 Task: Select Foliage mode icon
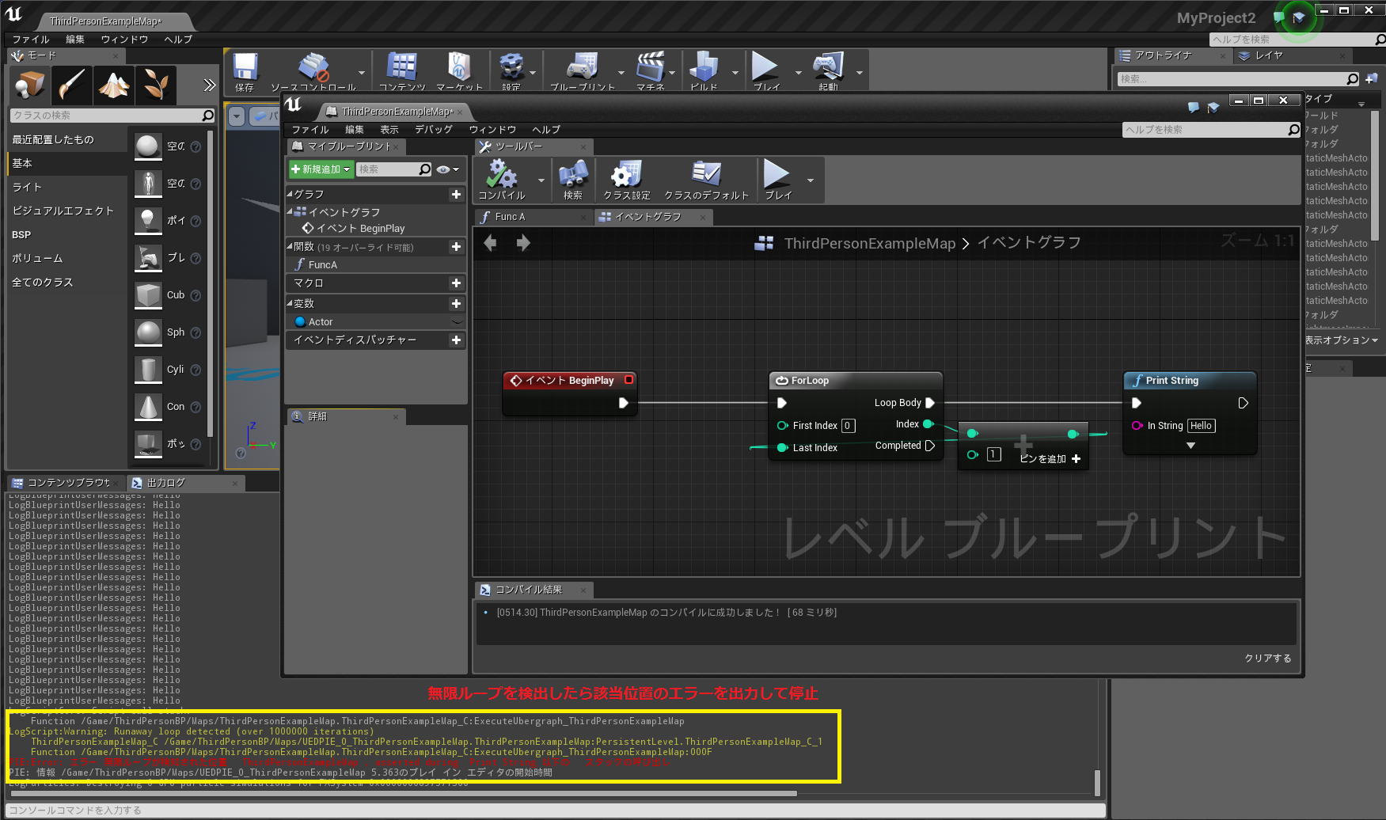(x=156, y=85)
